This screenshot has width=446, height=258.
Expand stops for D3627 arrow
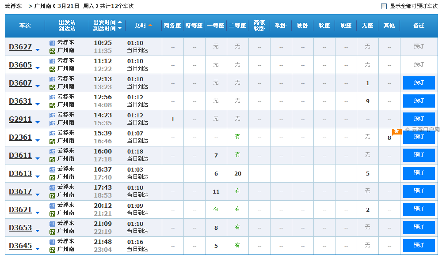pyautogui.click(x=38, y=50)
